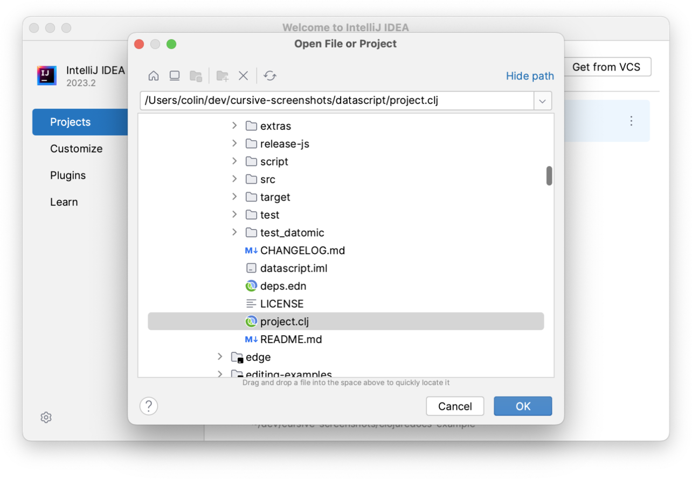Open the path history dropdown
The image size is (692, 479).
tap(543, 101)
